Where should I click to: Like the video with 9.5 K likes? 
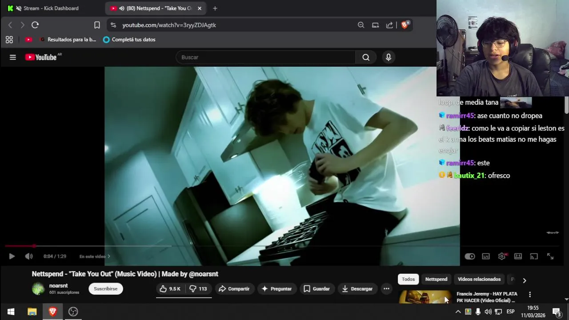170,289
